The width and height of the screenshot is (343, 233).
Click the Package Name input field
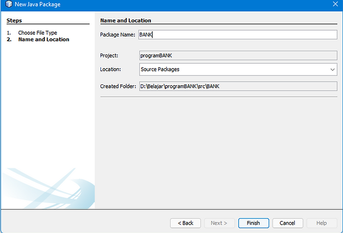point(237,35)
